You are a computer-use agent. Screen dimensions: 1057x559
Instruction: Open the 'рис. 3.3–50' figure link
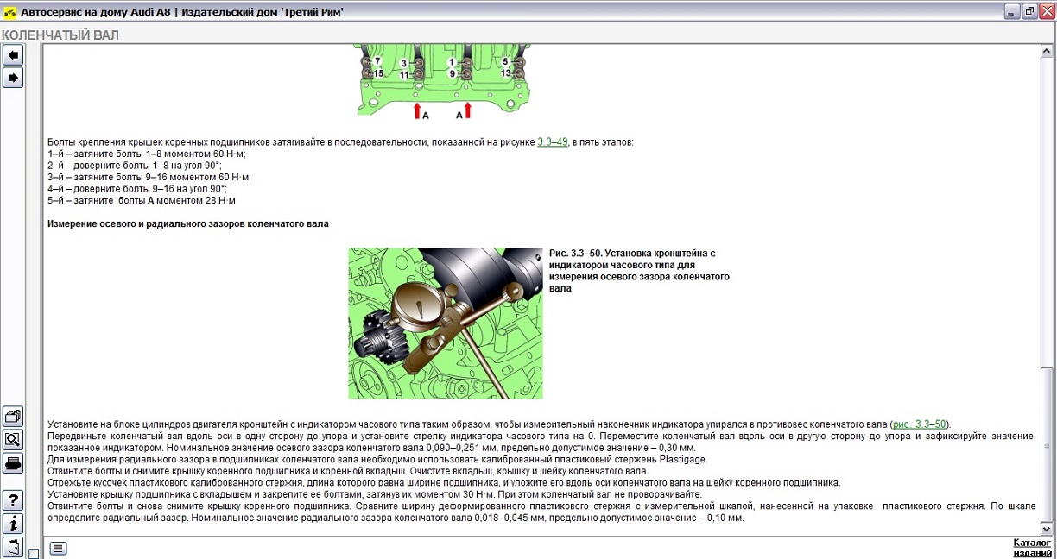tap(919, 424)
